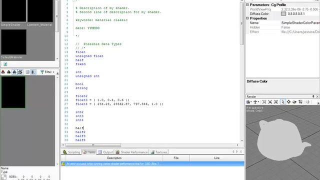Collapse the Parameters: Cg Profile section
Screen dimensions: 320x180
[x=247, y=4]
